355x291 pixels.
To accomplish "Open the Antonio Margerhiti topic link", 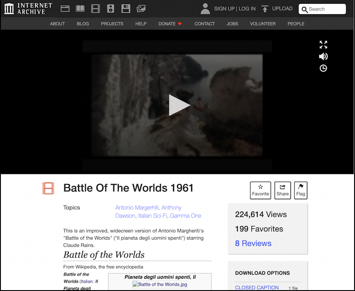I will coord(137,208).
